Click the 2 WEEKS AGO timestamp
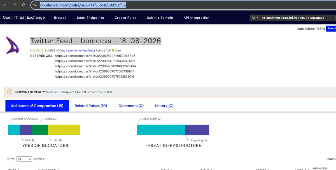Screen dimensions: 336x170 (x=53, y=51)
